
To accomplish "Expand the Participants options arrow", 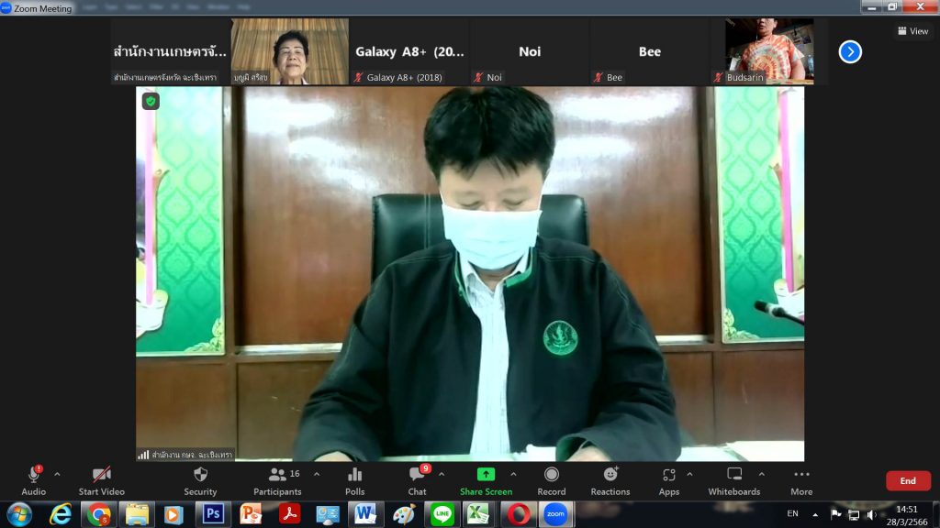I will [x=317, y=474].
